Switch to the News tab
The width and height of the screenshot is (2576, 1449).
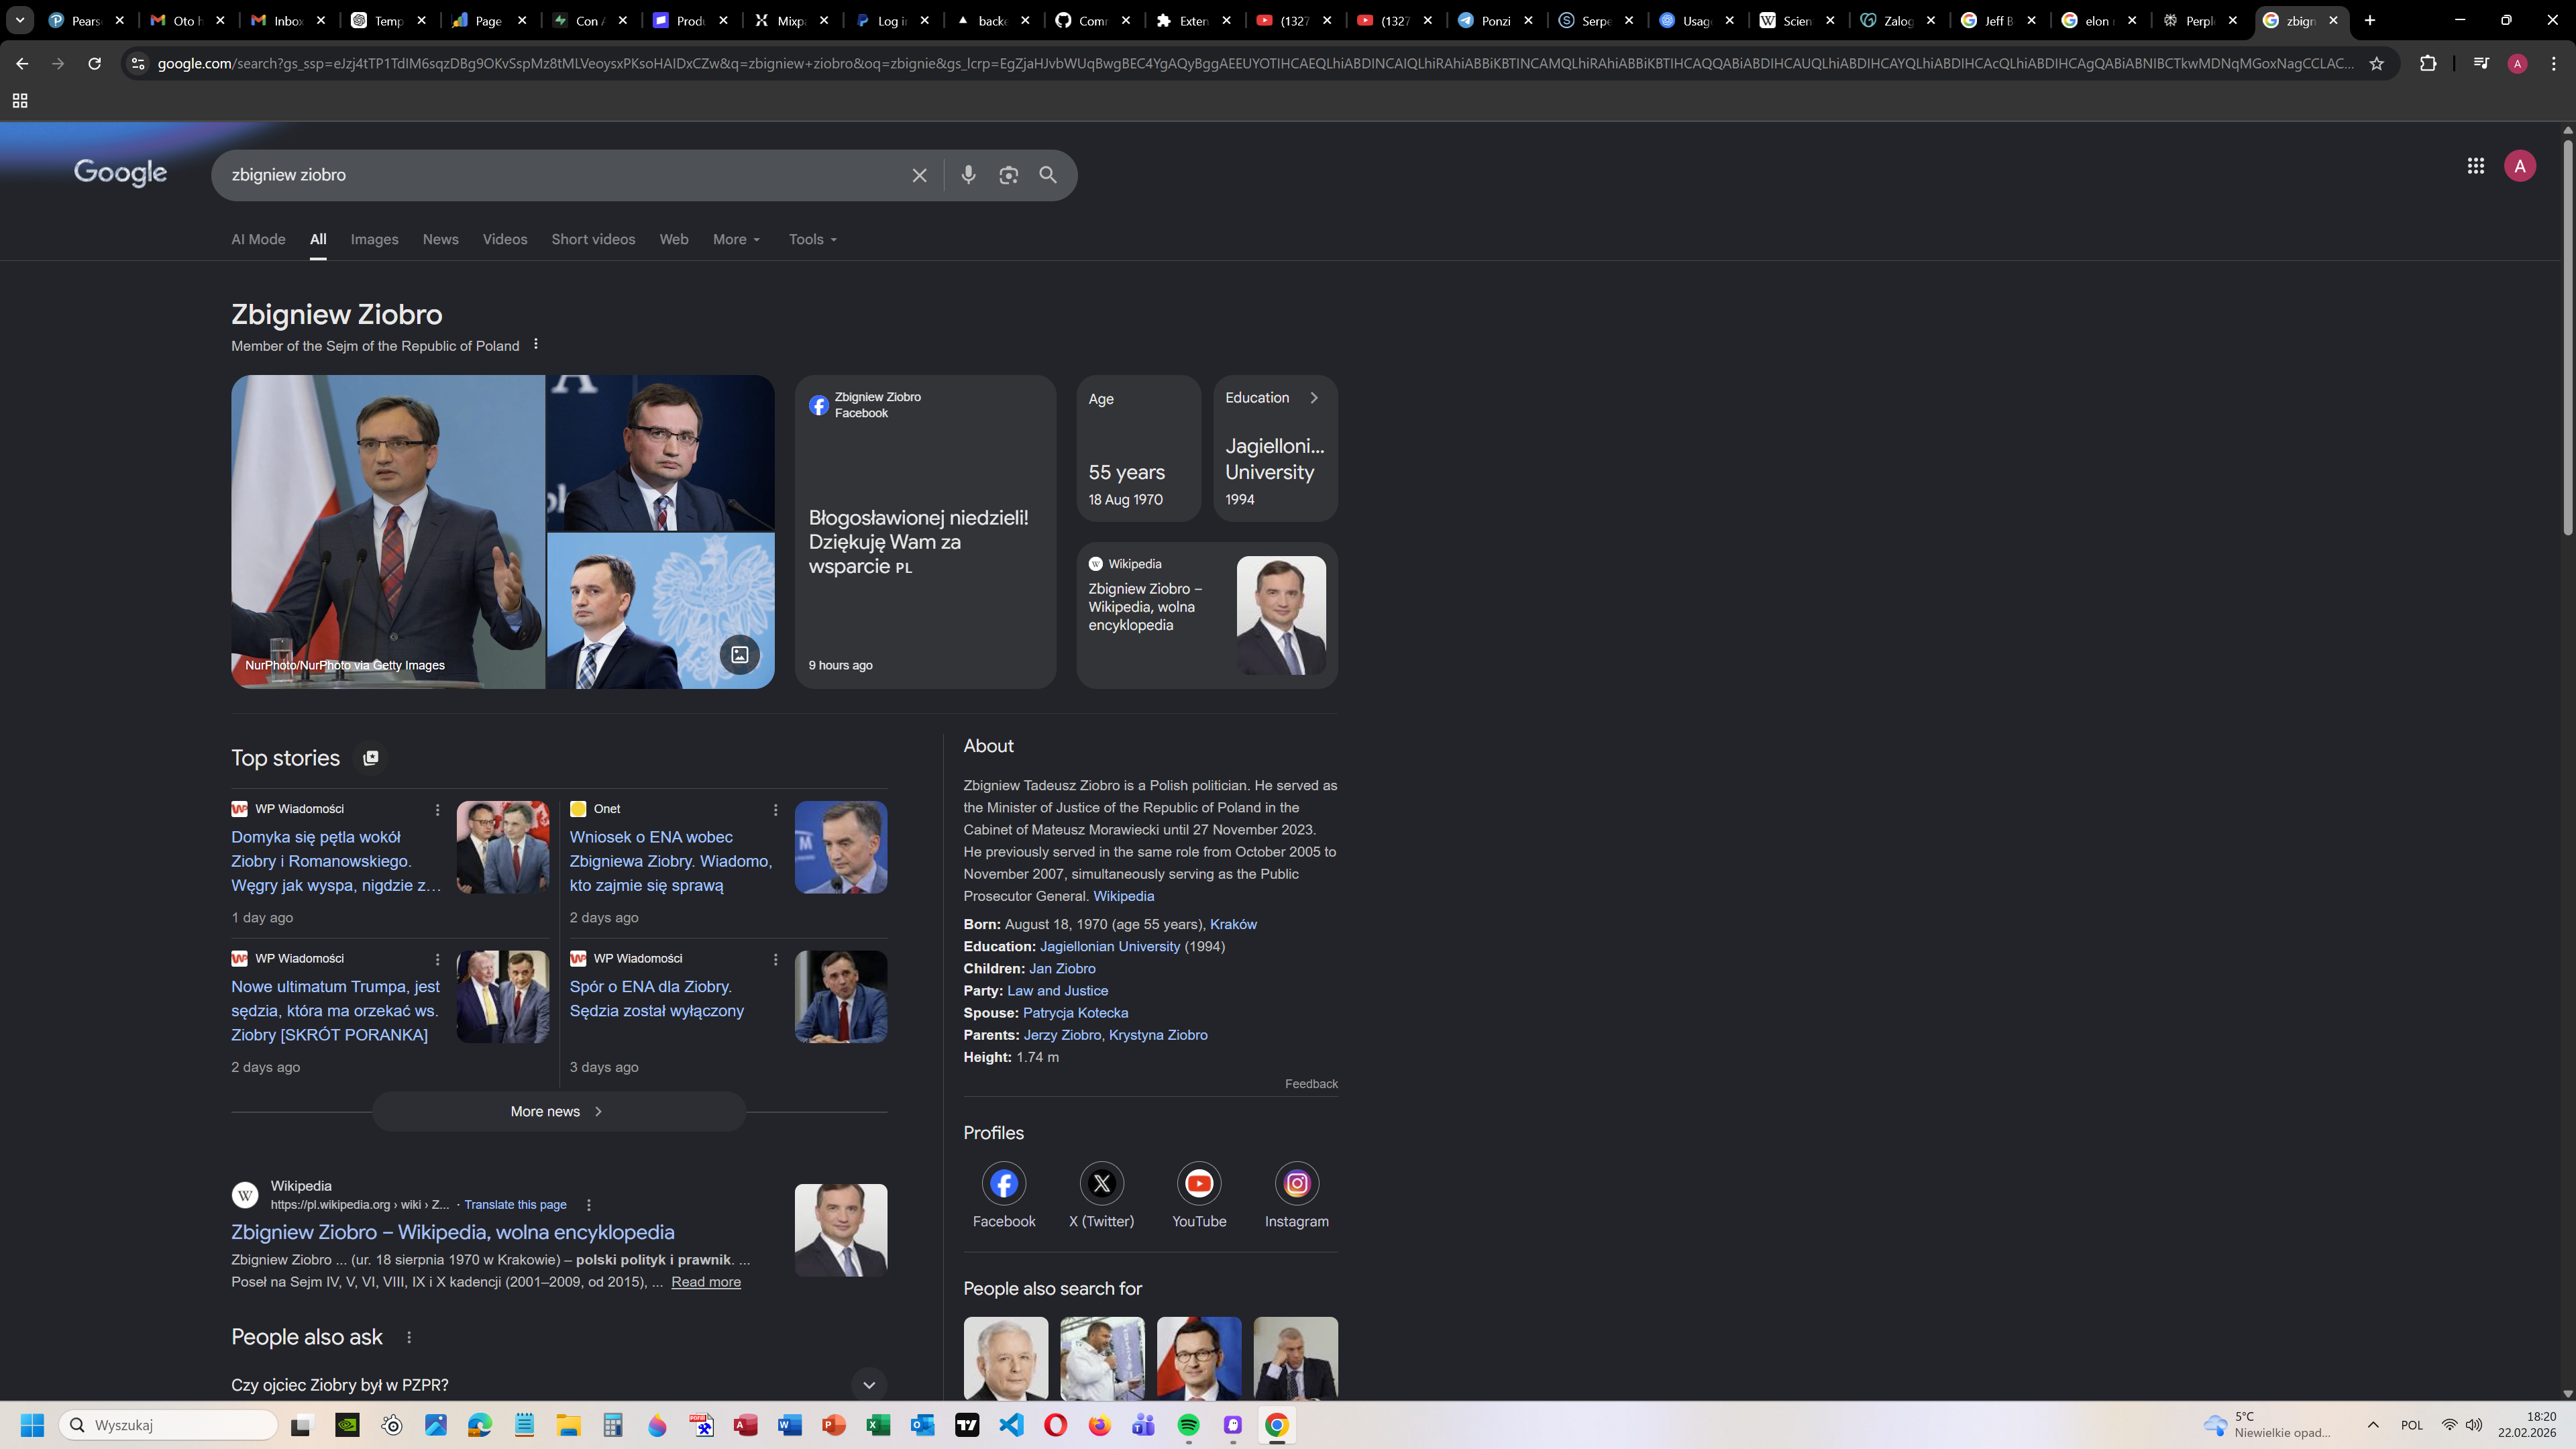point(440,240)
